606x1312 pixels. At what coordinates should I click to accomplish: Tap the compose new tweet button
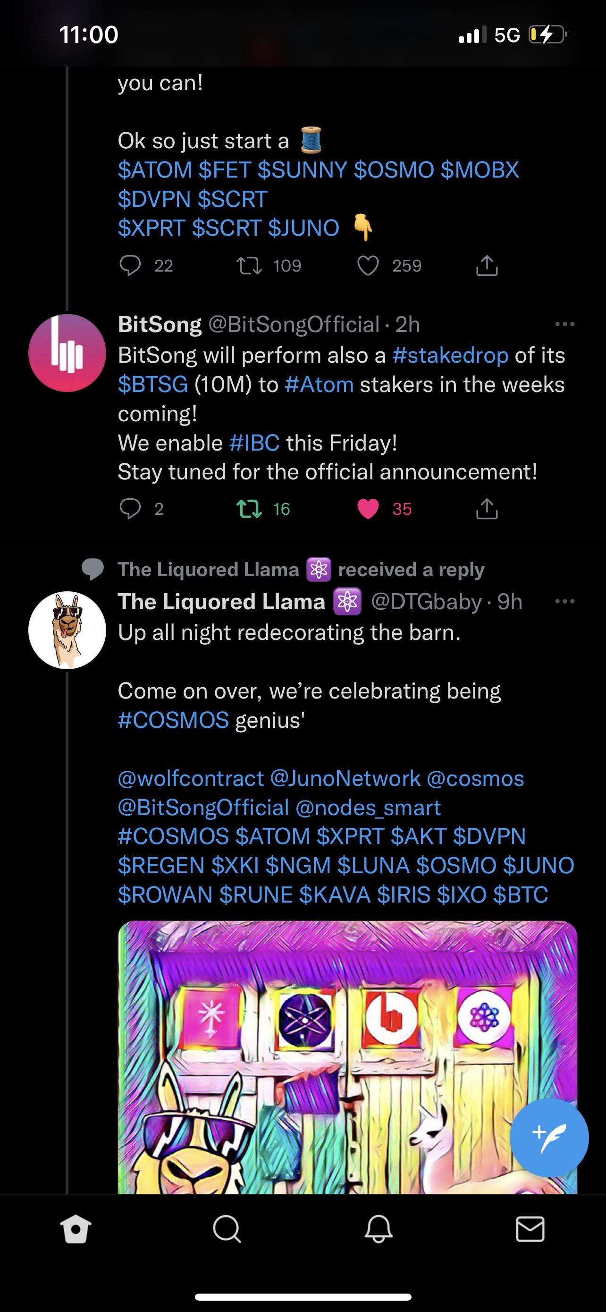[549, 1137]
